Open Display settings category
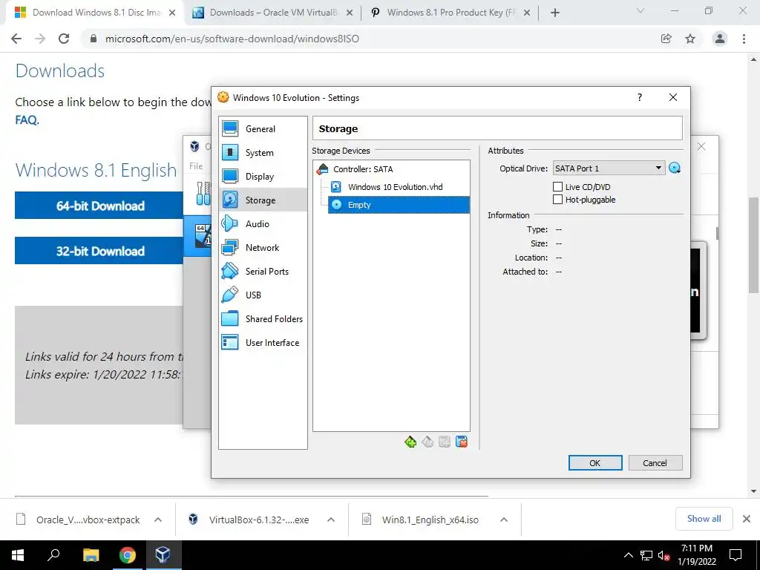This screenshot has height=570, width=760. click(x=263, y=177)
